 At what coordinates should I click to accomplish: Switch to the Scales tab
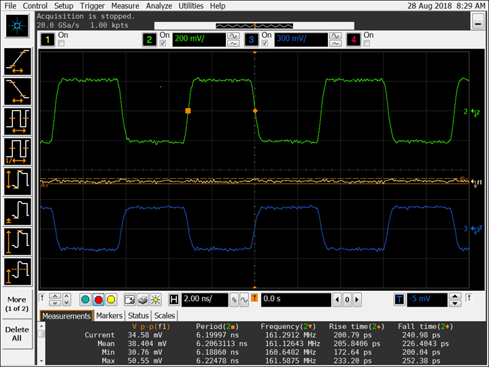pyautogui.click(x=165, y=316)
